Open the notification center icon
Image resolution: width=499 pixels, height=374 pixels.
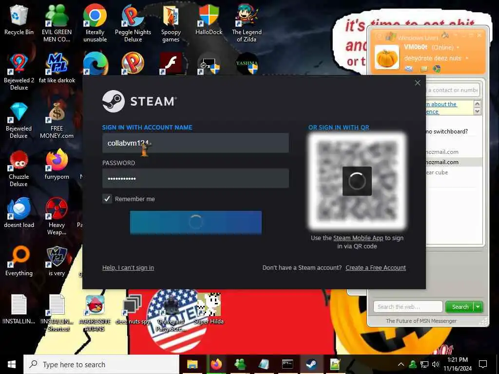click(483, 364)
